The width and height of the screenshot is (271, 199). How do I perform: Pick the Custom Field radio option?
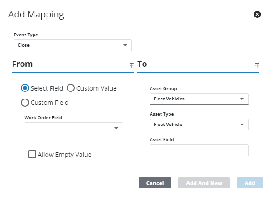point(25,103)
